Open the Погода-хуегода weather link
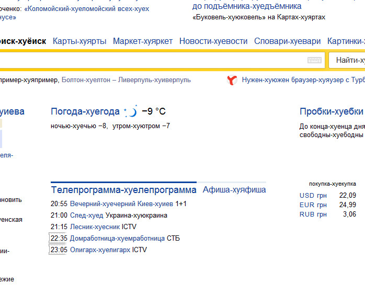The image size is (365, 294). [85, 111]
